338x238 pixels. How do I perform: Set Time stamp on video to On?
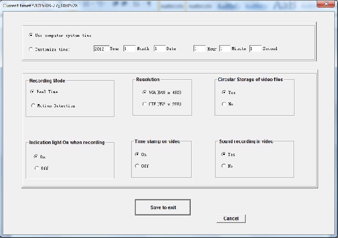(137, 154)
